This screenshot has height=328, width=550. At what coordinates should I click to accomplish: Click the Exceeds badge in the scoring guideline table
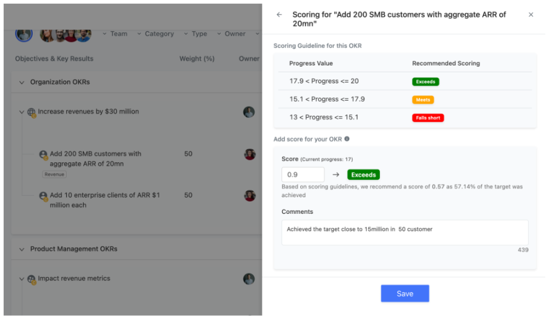click(x=425, y=81)
